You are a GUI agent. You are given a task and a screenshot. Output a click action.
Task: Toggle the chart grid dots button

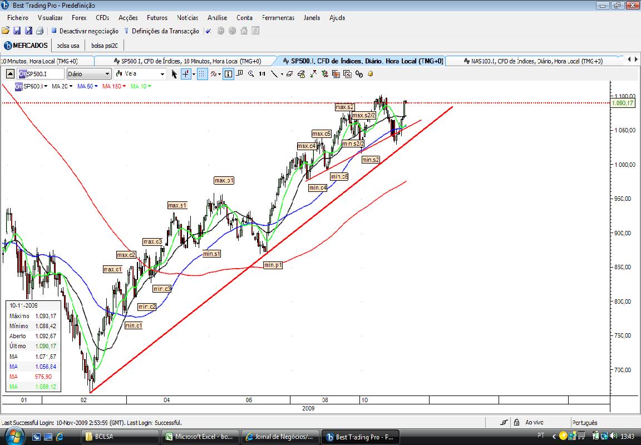tap(202, 74)
